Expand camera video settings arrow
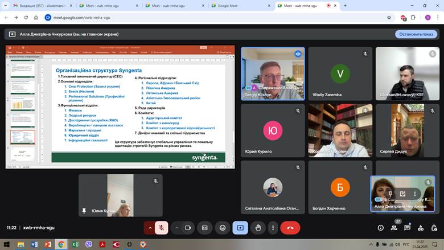444x250 pixels. [176, 227]
